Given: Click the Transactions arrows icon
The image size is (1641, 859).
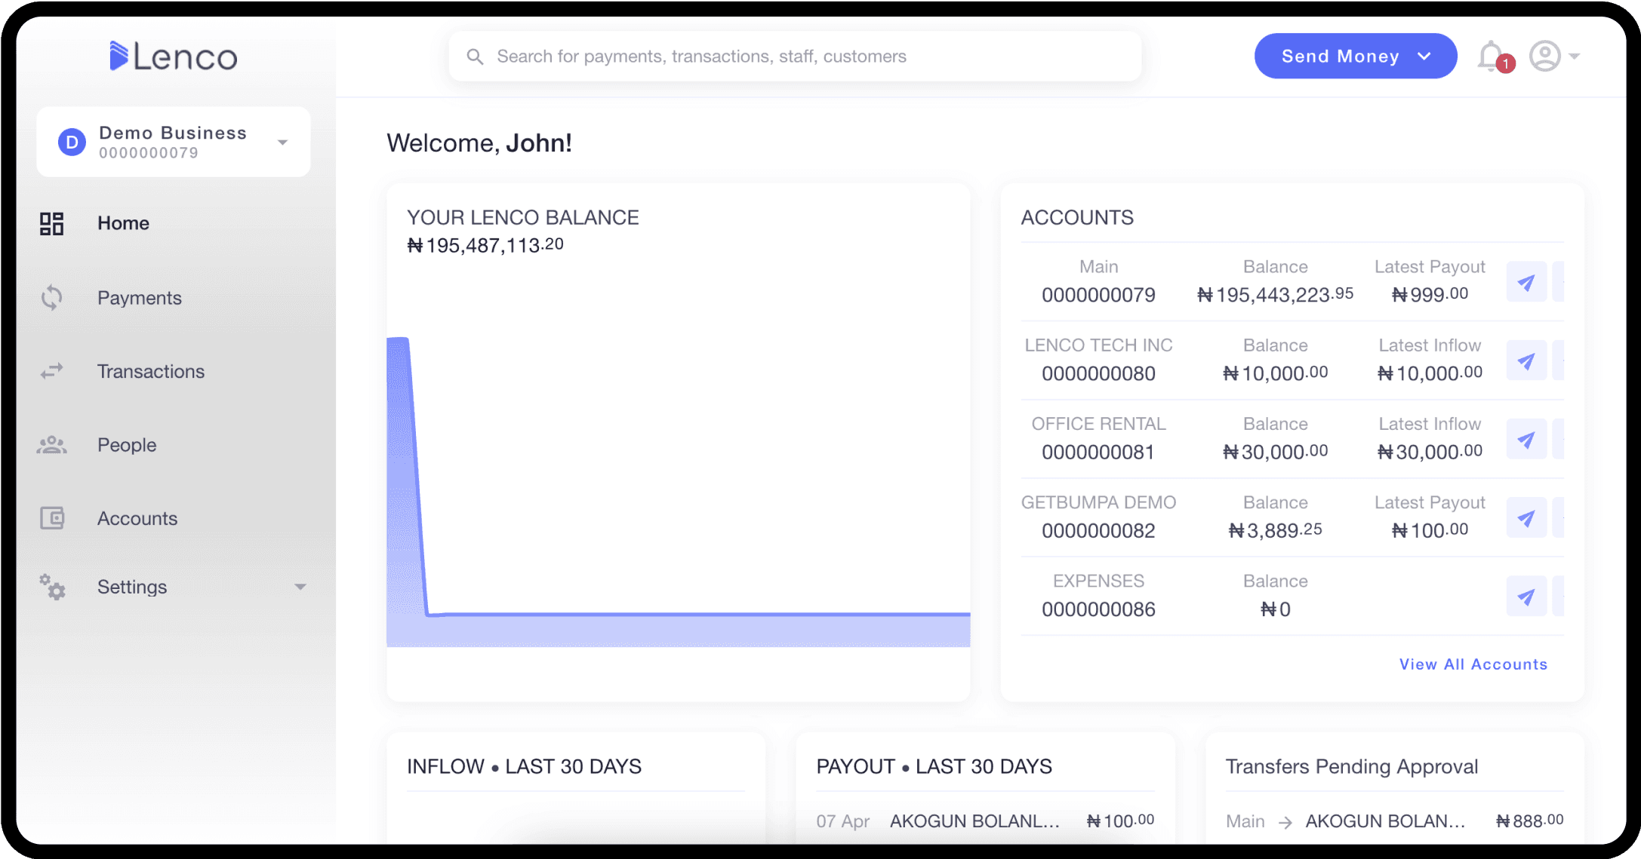Looking at the screenshot, I should 51,371.
